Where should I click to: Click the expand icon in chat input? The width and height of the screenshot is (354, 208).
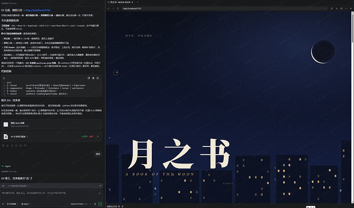point(100,193)
